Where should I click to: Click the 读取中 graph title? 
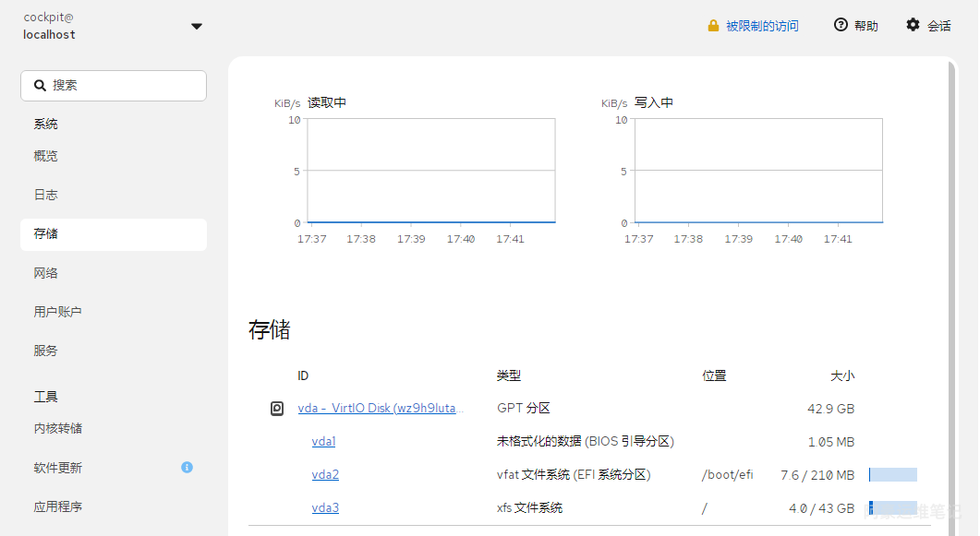pyautogui.click(x=327, y=102)
